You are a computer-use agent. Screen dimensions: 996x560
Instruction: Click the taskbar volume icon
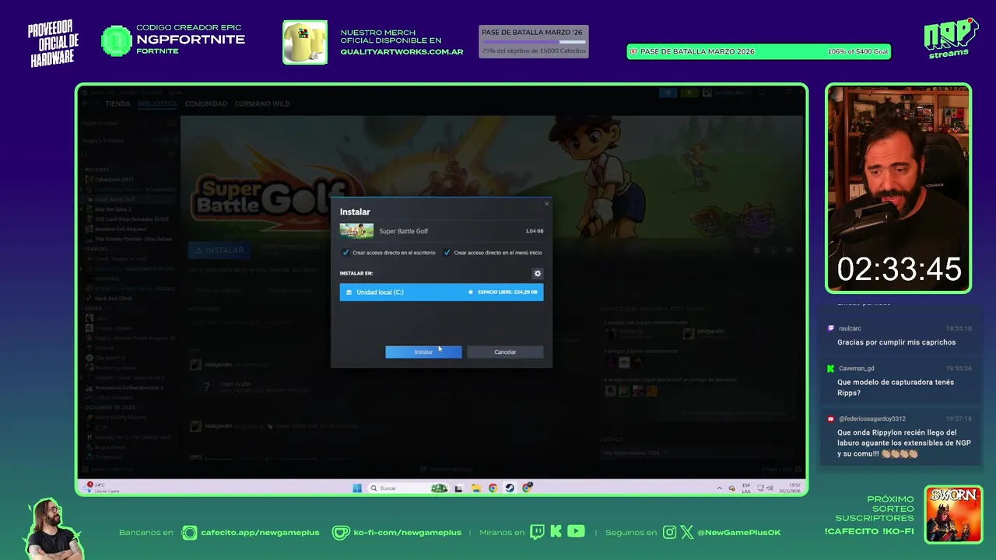pos(770,488)
